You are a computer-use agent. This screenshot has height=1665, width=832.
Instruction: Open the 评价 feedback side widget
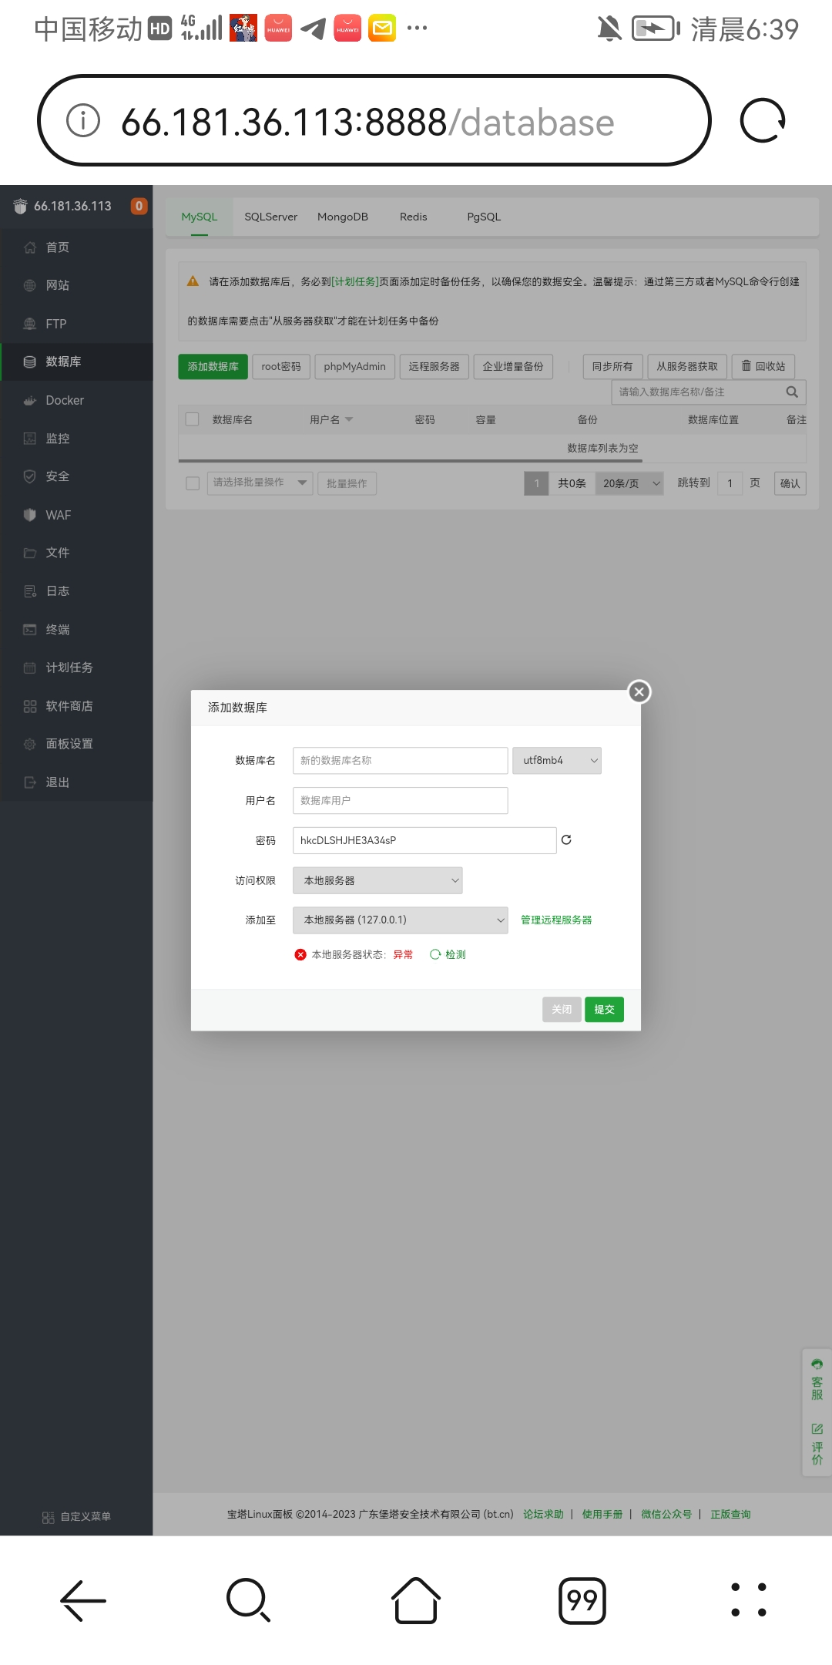tap(817, 1444)
